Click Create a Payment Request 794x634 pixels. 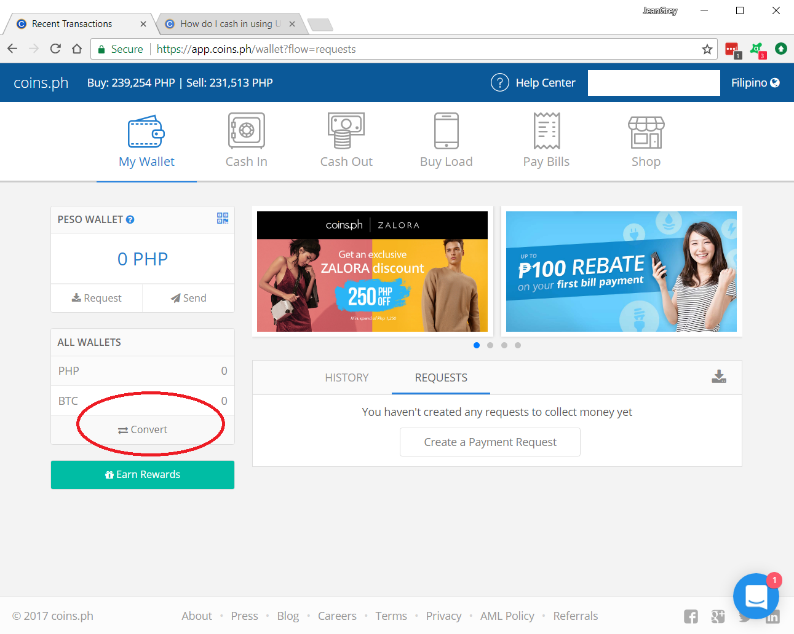pyautogui.click(x=490, y=442)
